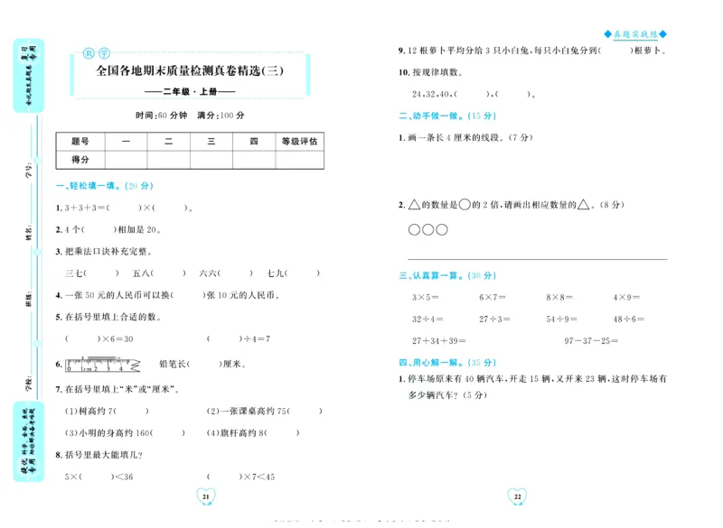Select the left blue diamond beside 真题实战练
Screen dimensions: 723x528
click(x=608, y=33)
